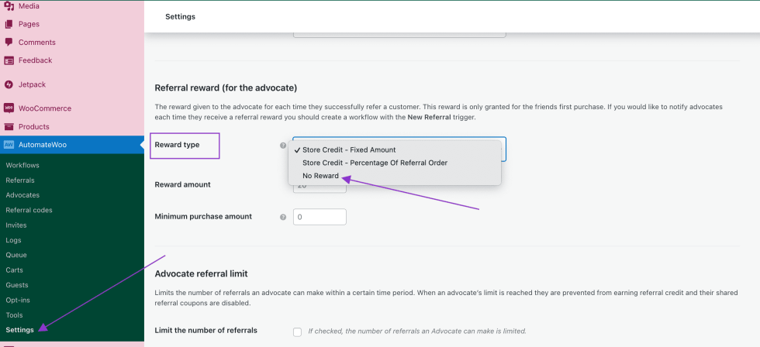Click the Media icon in sidebar
760x347 pixels.
pyautogui.click(x=9, y=6)
